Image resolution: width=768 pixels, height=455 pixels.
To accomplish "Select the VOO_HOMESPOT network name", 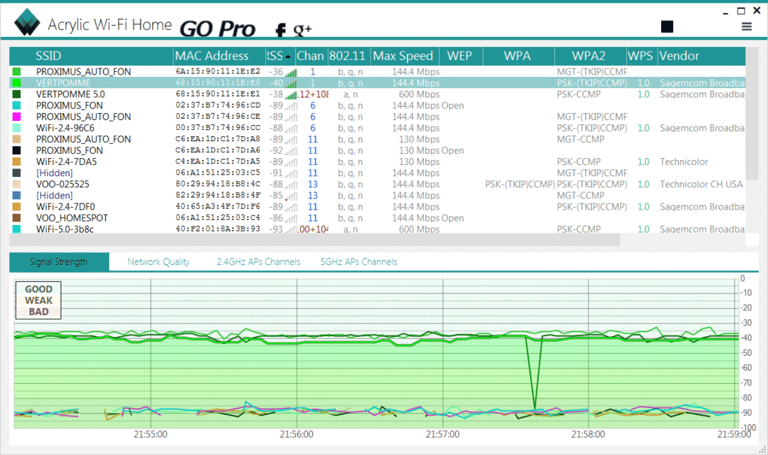I will [x=71, y=218].
